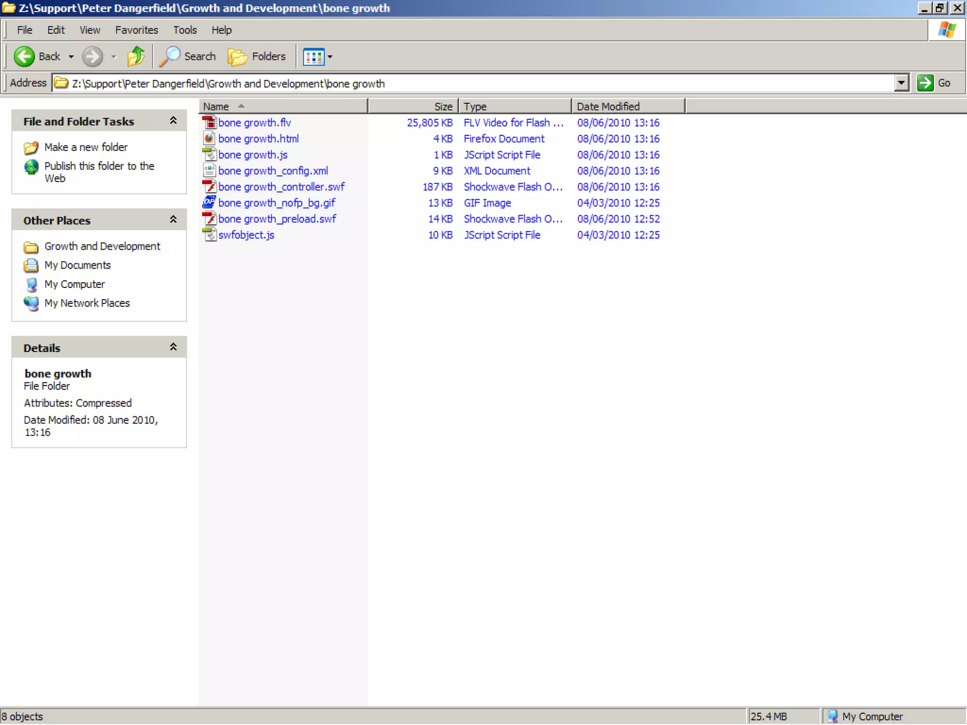Click the Up folder icon

pyautogui.click(x=136, y=57)
